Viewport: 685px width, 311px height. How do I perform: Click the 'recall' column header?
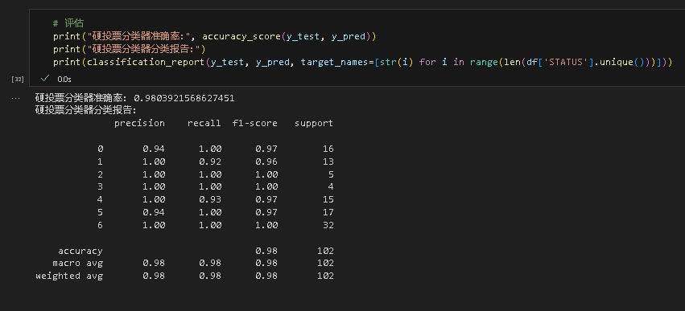tap(204, 124)
